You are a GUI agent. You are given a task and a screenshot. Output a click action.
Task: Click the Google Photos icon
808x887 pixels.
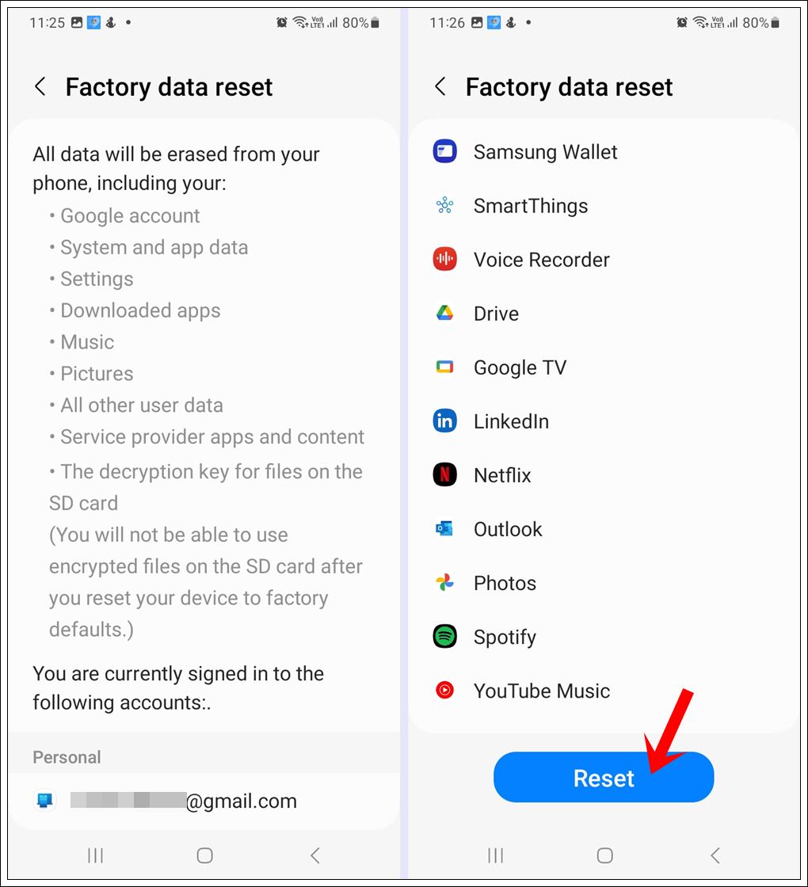click(x=444, y=582)
